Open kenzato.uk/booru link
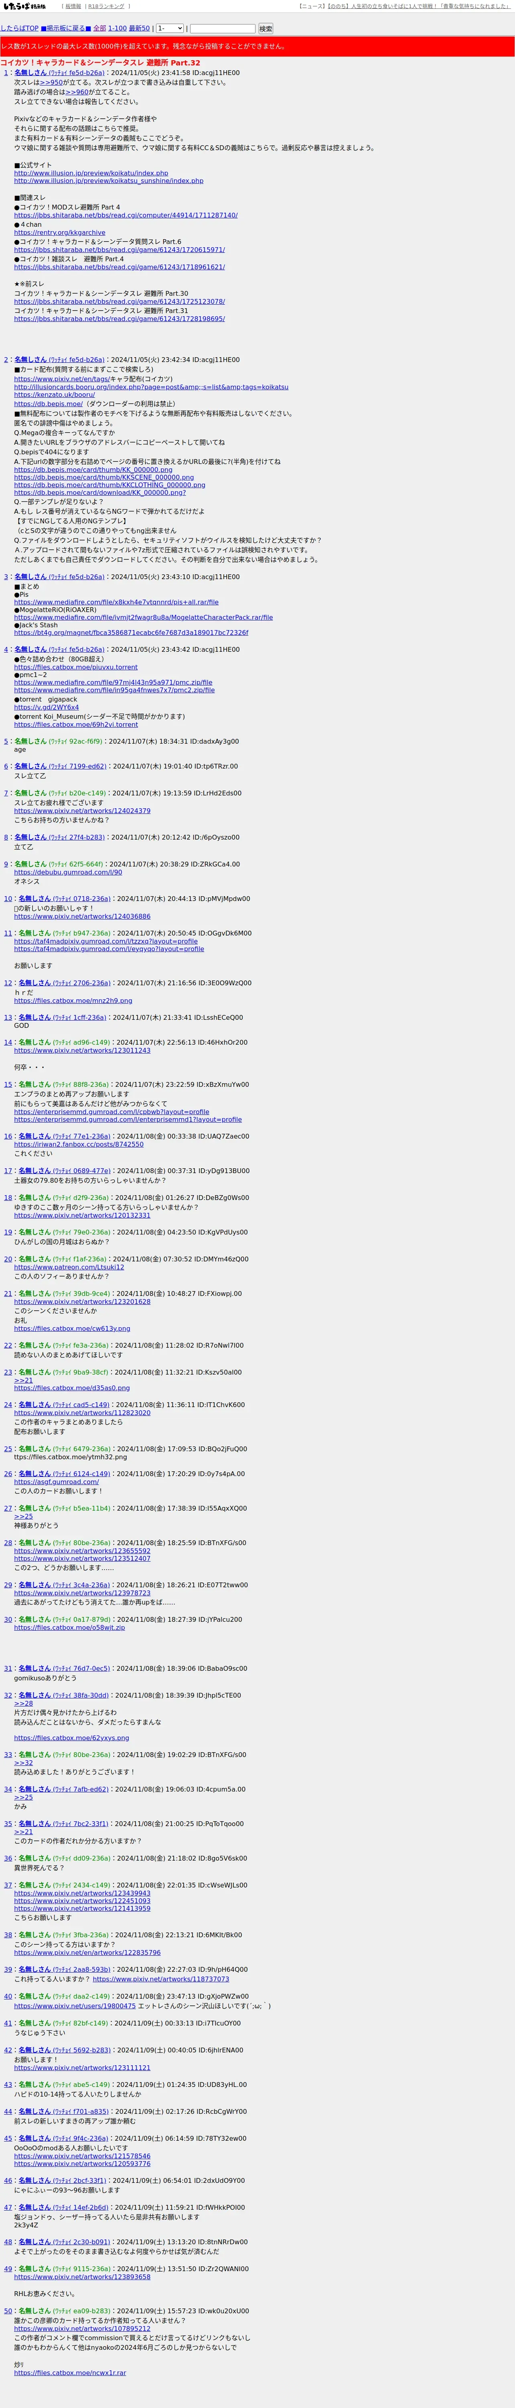The image size is (515, 2408). point(54,395)
